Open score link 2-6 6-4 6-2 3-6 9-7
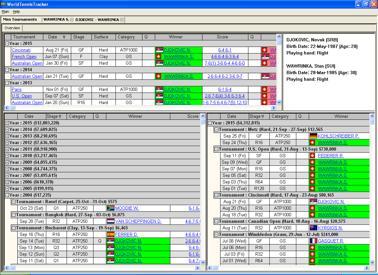Screen dimensions: 378x275 tap(225, 76)
